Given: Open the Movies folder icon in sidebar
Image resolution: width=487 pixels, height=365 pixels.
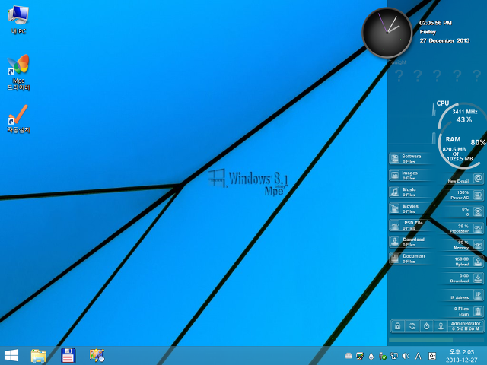Looking at the screenshot, I should [x=395, y=208].
